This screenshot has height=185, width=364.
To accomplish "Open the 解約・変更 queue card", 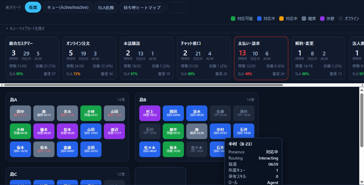I will [x=318, y=58].
